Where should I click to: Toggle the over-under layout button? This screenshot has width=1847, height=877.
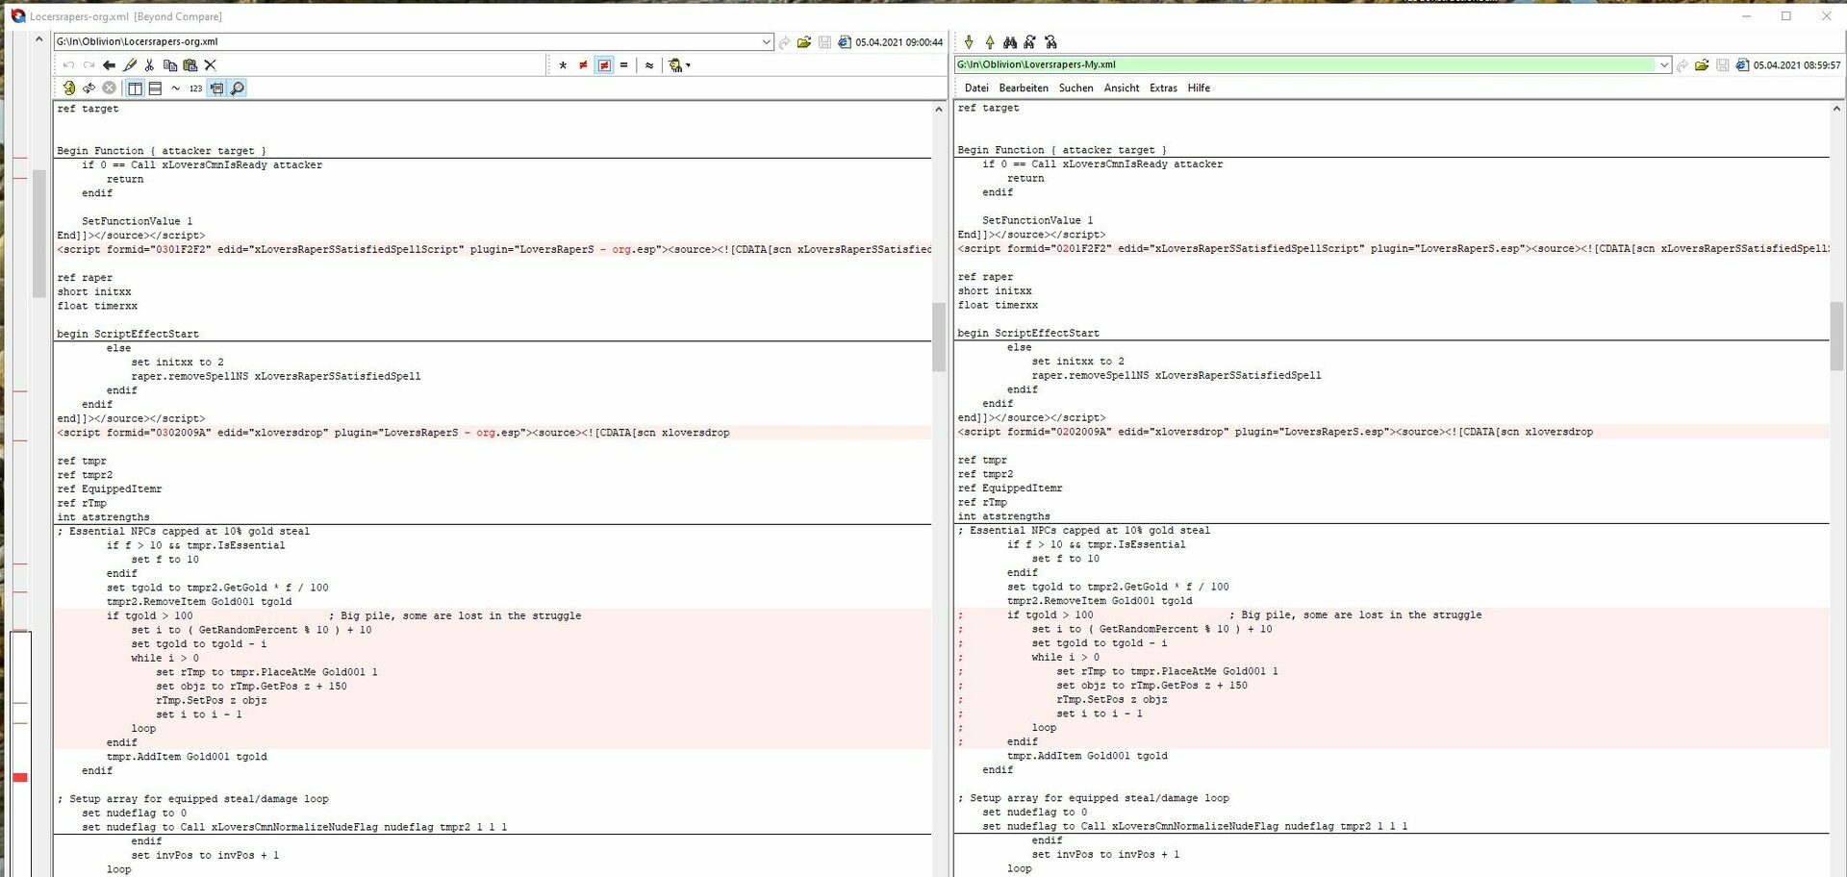click(x=155, y=88)
